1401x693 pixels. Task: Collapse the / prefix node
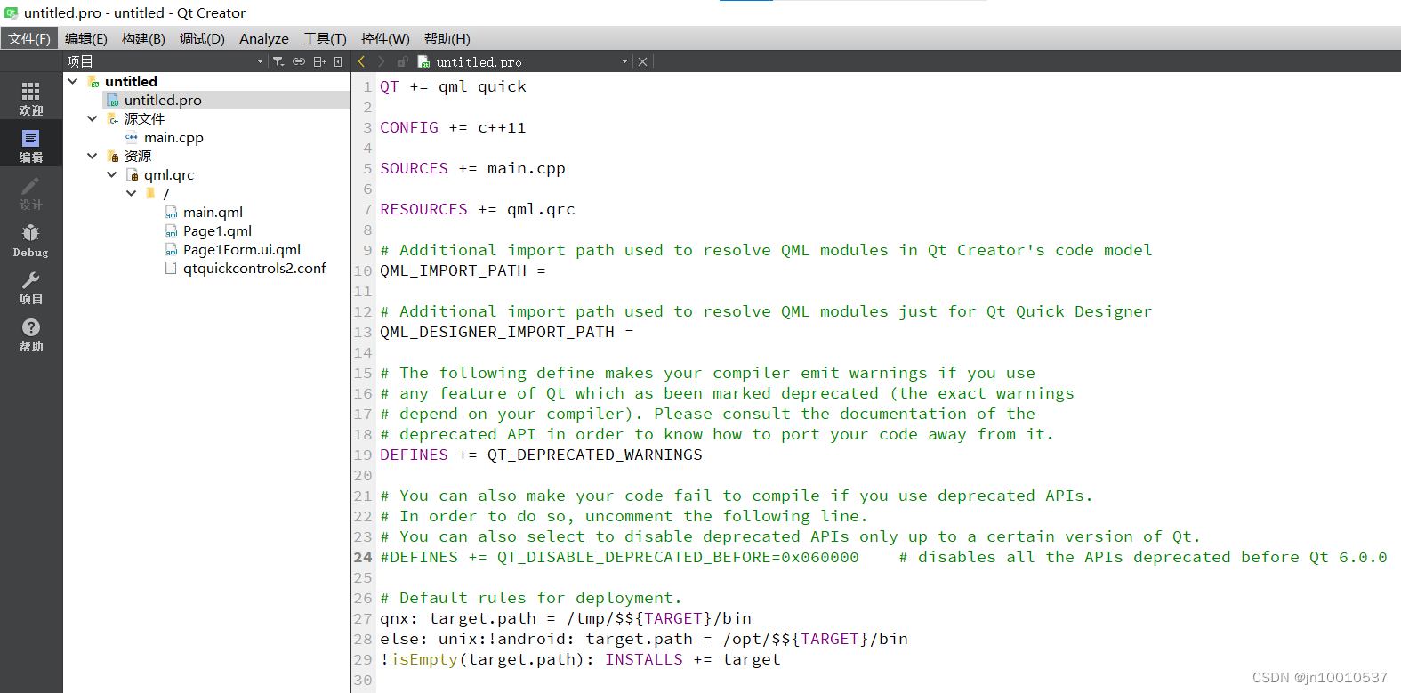[x=131, y=193]
